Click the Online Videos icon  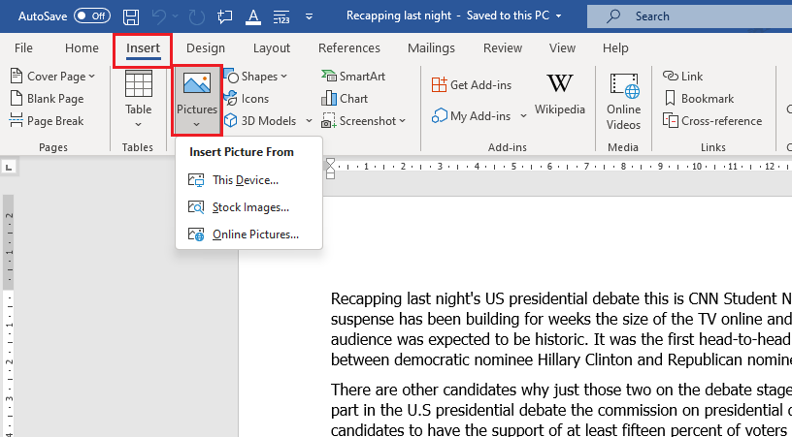tap(624, 85)
